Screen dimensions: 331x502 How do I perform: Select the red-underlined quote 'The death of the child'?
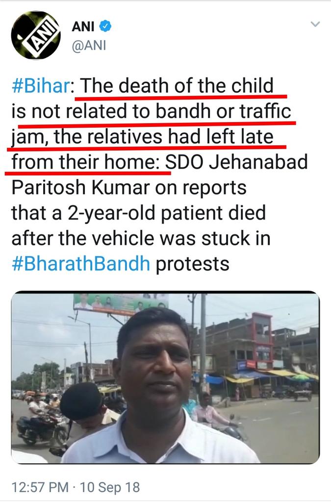pos(177,86)
